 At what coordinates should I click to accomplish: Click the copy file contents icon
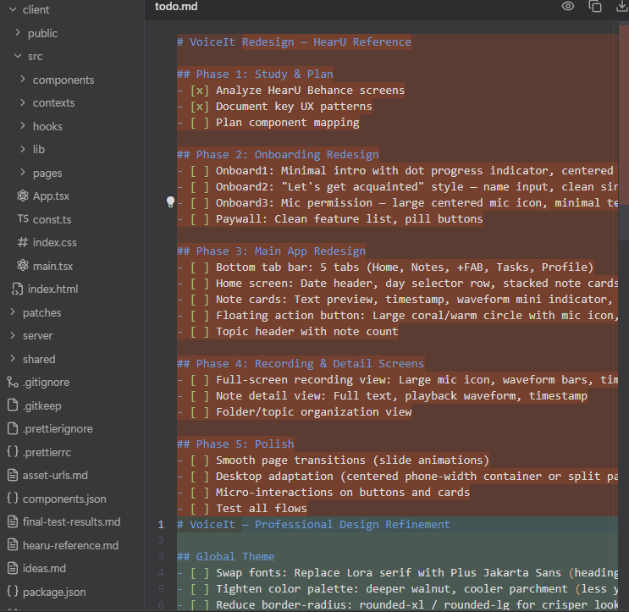(x=595, y=7)
